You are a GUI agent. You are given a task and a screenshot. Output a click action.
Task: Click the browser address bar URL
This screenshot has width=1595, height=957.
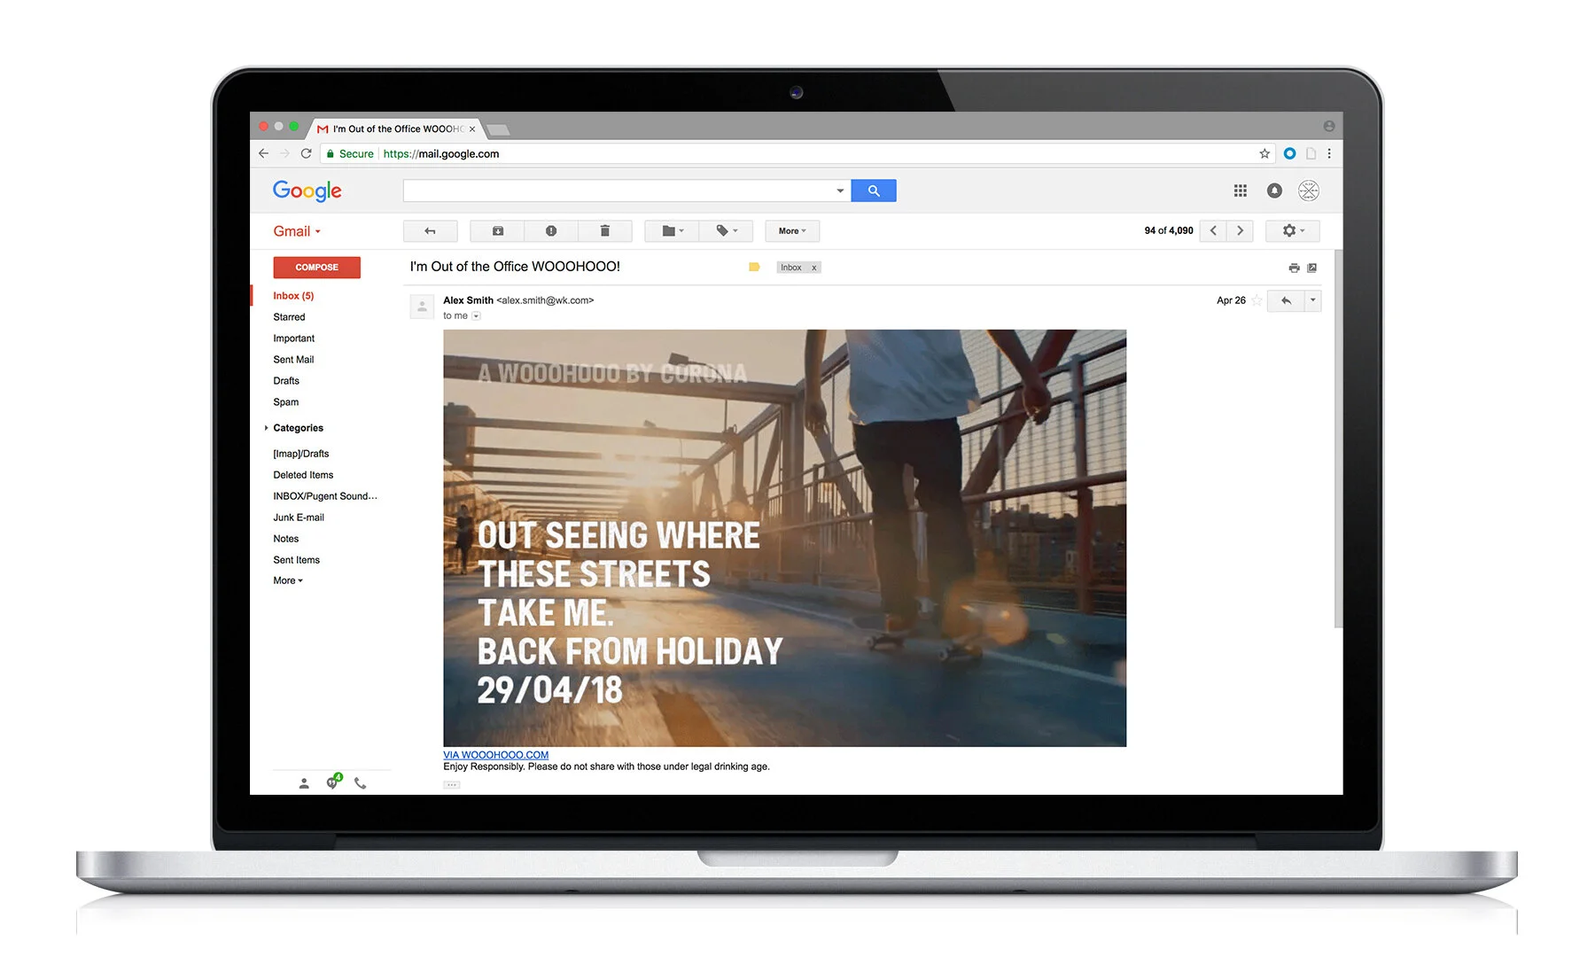(x=441, y=153)
